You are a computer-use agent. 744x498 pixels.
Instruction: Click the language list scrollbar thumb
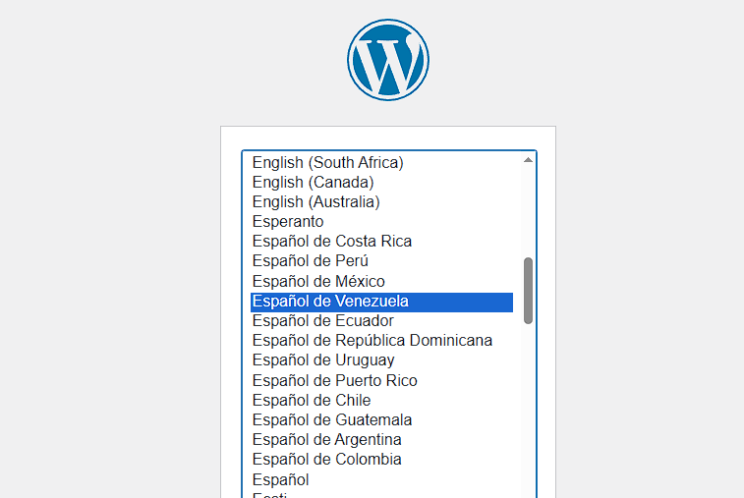(x=528, y=290)
